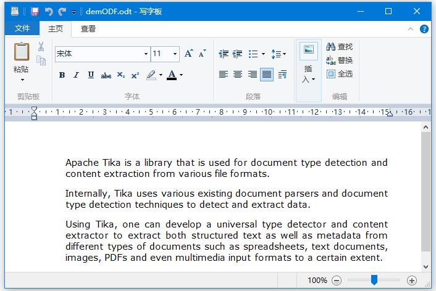Click the left indent marker on ruler
This screenshot has height=291, width=436.
coord(34,113)
